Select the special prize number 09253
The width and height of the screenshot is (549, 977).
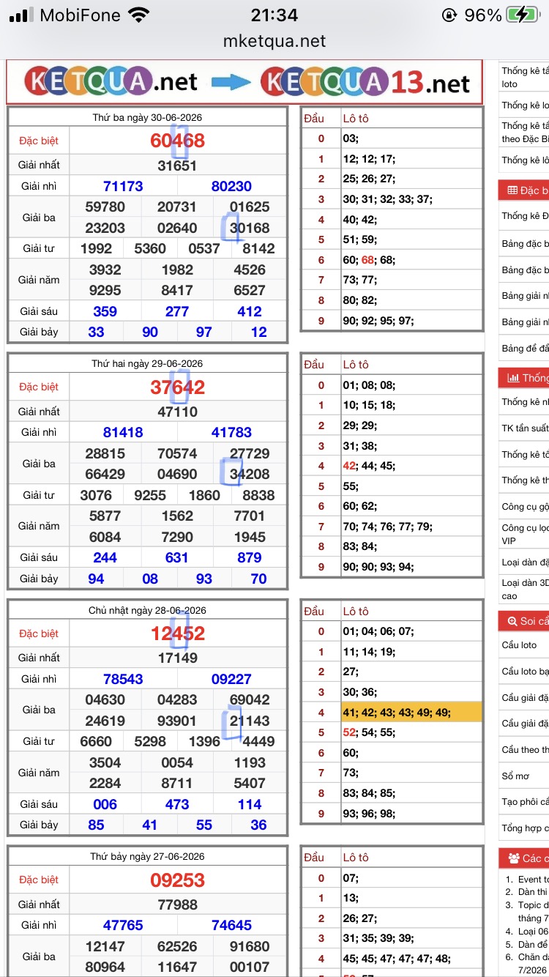177,880
